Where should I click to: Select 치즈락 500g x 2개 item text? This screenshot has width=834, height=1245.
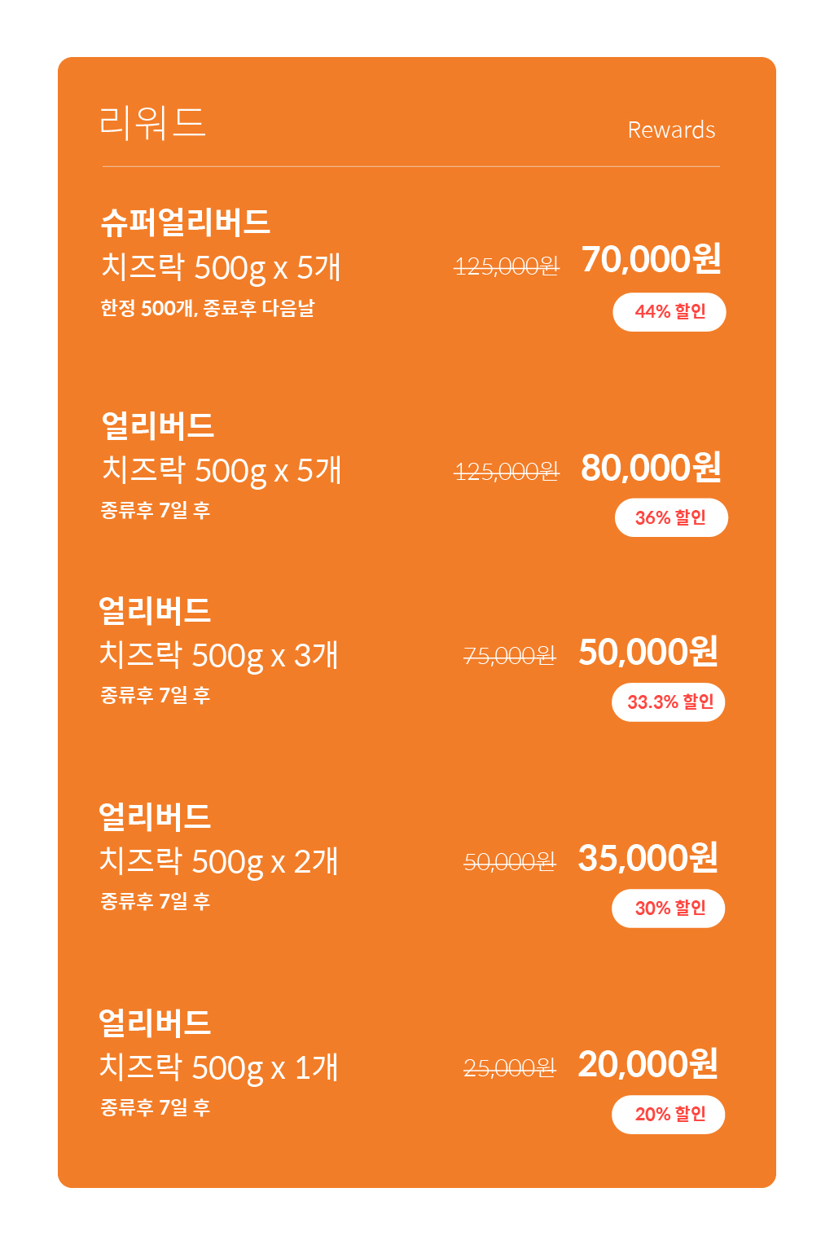click(218, 863)
